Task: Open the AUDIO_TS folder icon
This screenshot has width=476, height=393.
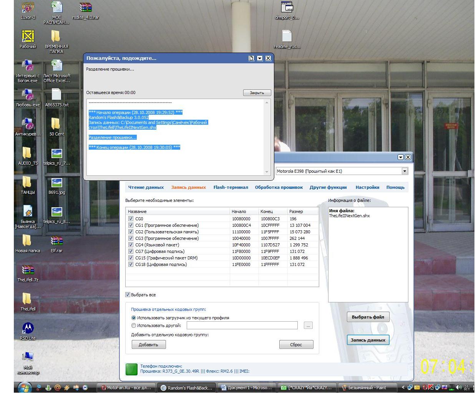Action: 28,156
